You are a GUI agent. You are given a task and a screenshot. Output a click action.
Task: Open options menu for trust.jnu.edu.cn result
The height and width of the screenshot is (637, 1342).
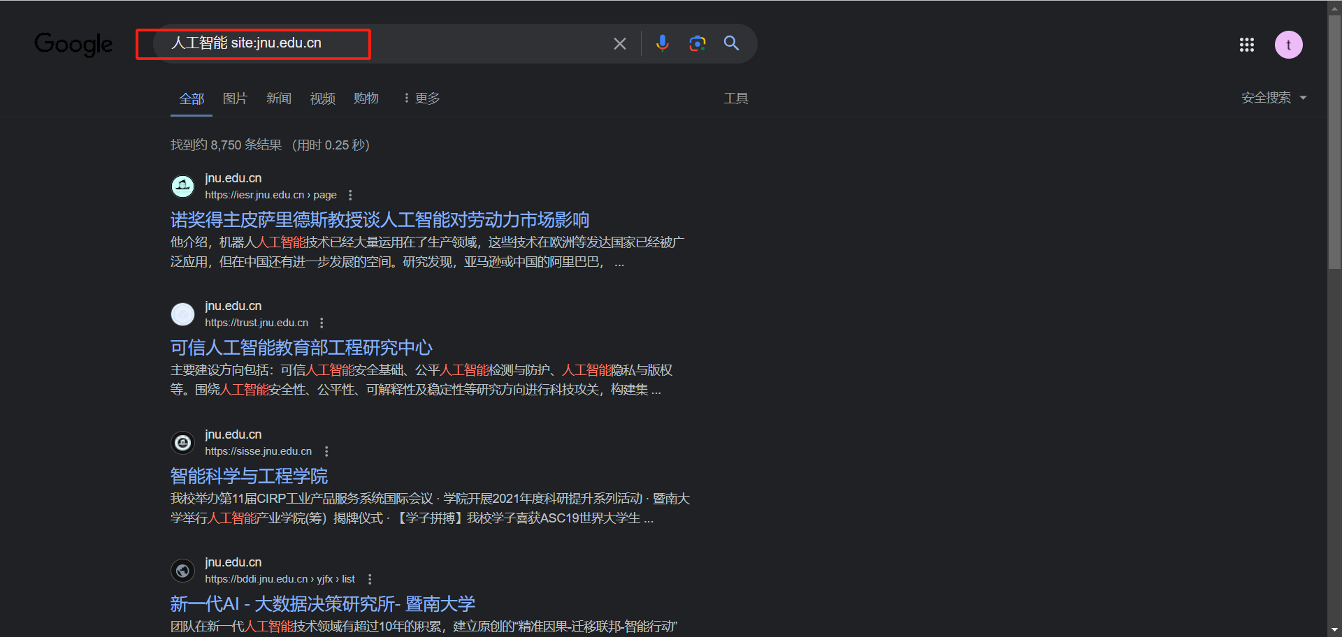[x=322, y=323]
